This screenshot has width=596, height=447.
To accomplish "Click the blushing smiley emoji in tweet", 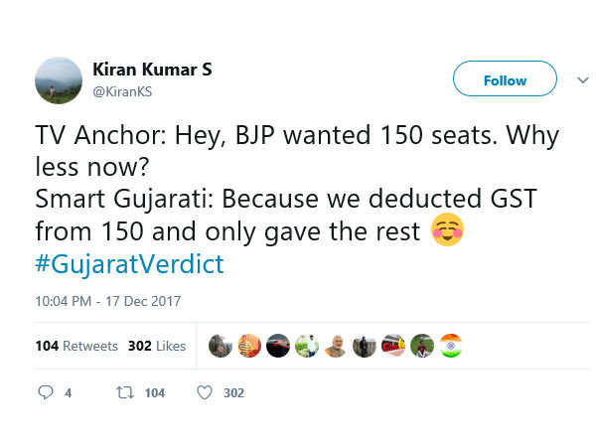I will 448,231.
